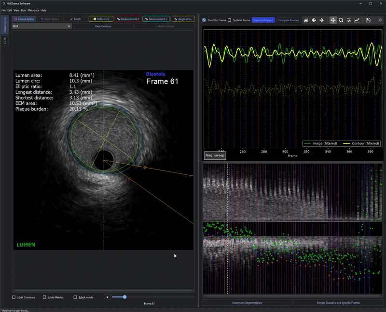Select the zoom magnifier plot tool
The width and height of the screenshot is (386, 312).
click(341, 20)
